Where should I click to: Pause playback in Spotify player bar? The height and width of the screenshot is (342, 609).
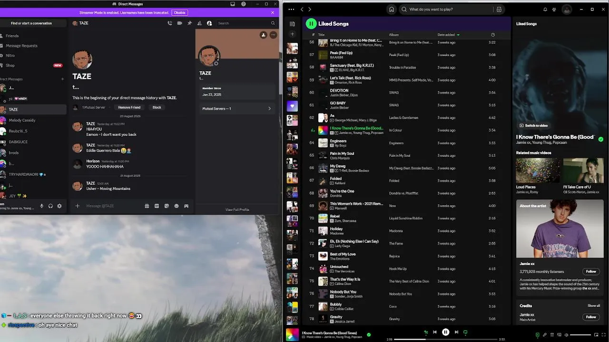[445, 332]
